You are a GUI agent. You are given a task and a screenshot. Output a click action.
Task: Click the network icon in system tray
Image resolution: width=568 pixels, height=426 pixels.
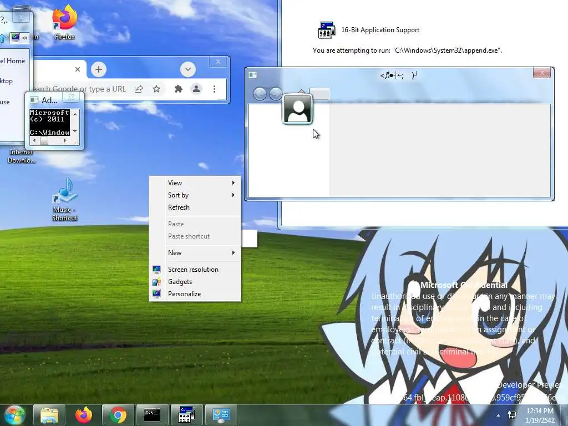(512, 415)
